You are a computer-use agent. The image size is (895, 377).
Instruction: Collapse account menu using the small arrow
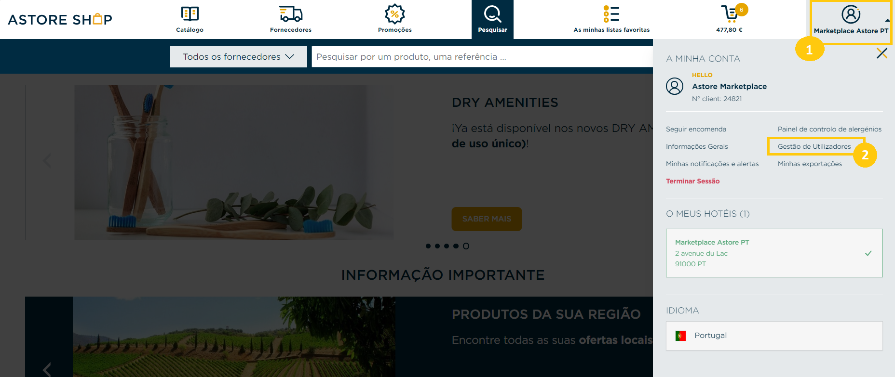pos(887,20)
